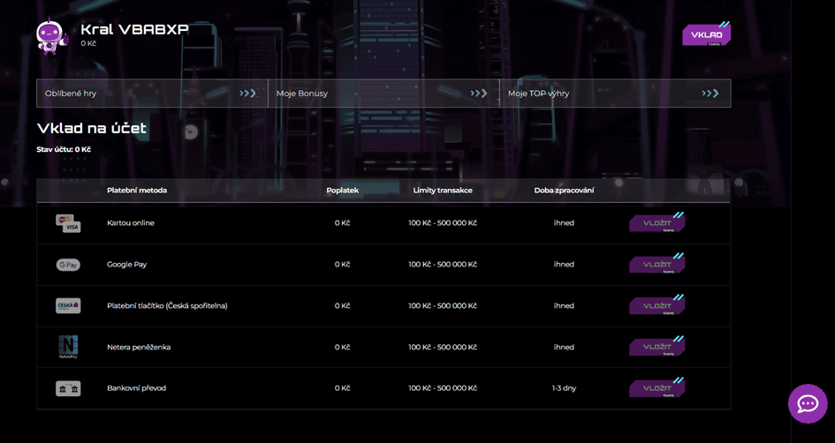Click the Limity transakce column header

point(443,191)
